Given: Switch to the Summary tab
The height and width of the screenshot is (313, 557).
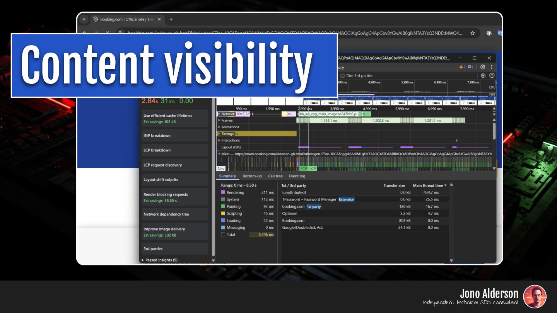Looking at the screenshot, I should 227,176.
